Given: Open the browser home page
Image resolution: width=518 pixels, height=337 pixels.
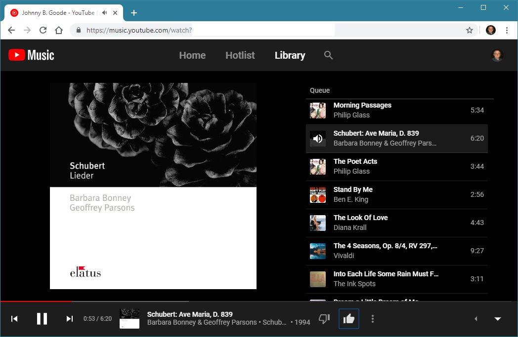Looking at the screenshot, I should tap(59, 30).
